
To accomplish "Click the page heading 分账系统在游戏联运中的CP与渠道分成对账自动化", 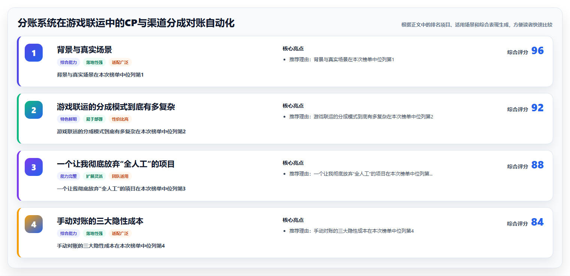I will click(x=126, y=23).
